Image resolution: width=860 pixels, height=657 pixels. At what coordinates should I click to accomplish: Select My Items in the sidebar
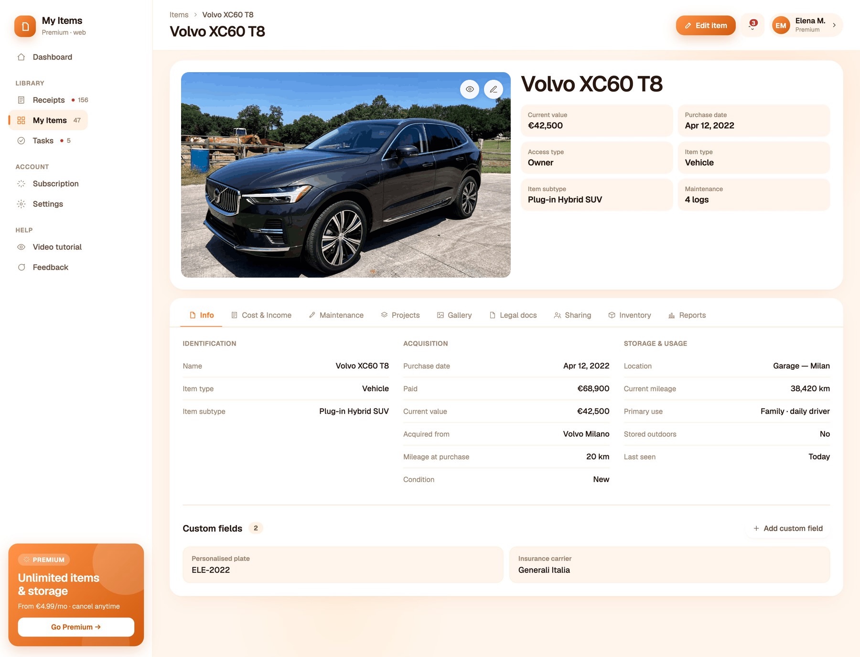point(48,120)
